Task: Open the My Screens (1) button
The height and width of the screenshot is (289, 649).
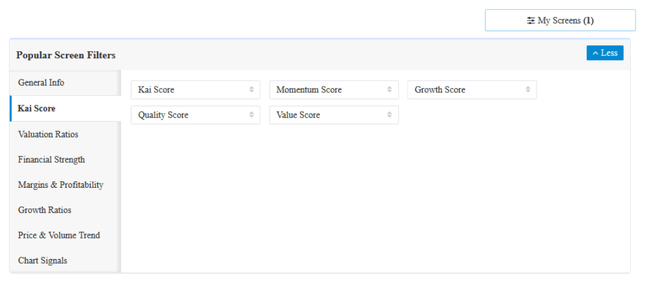Action: (x=560, y=21)
